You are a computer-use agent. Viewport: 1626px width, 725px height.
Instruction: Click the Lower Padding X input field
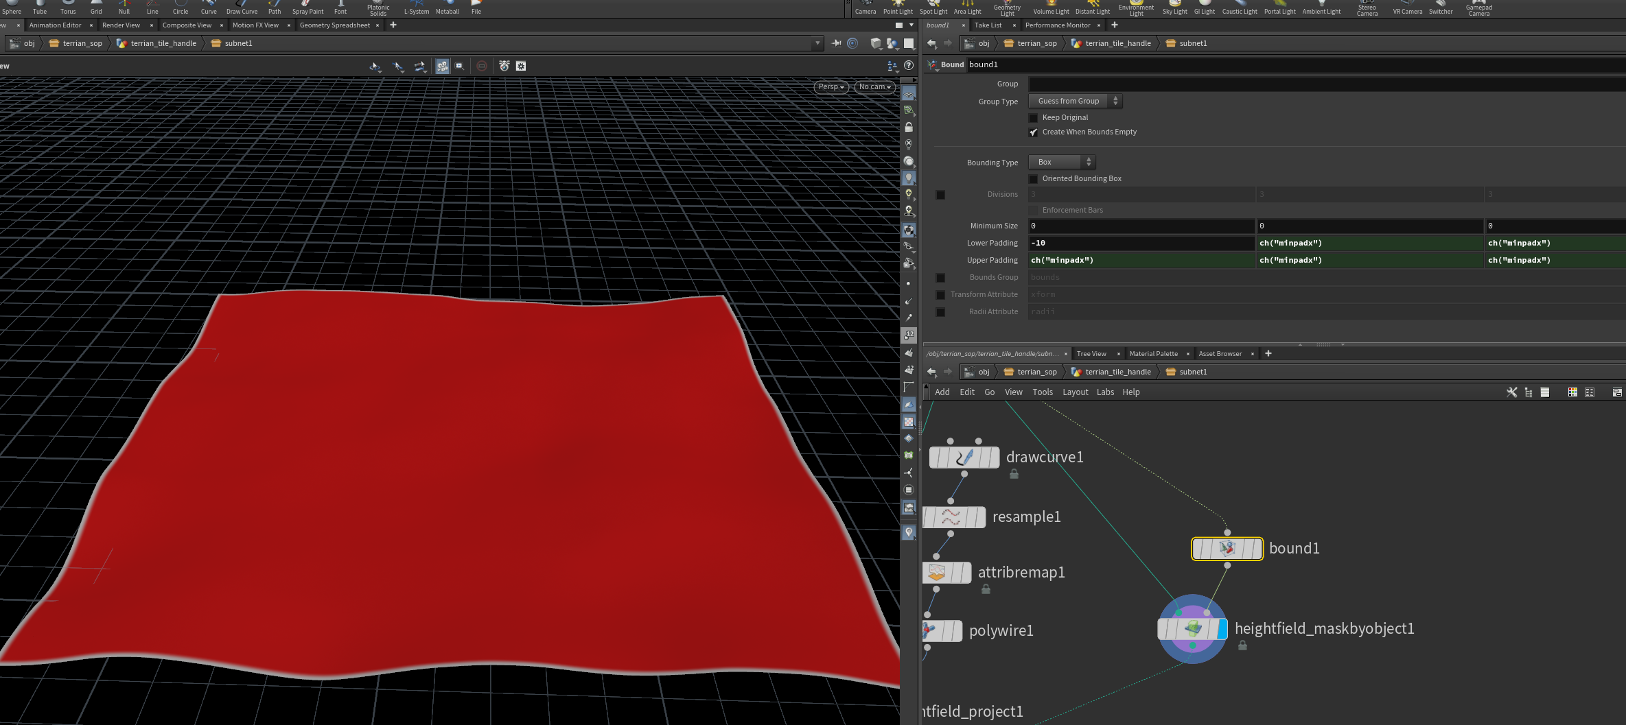(1141, 243)
